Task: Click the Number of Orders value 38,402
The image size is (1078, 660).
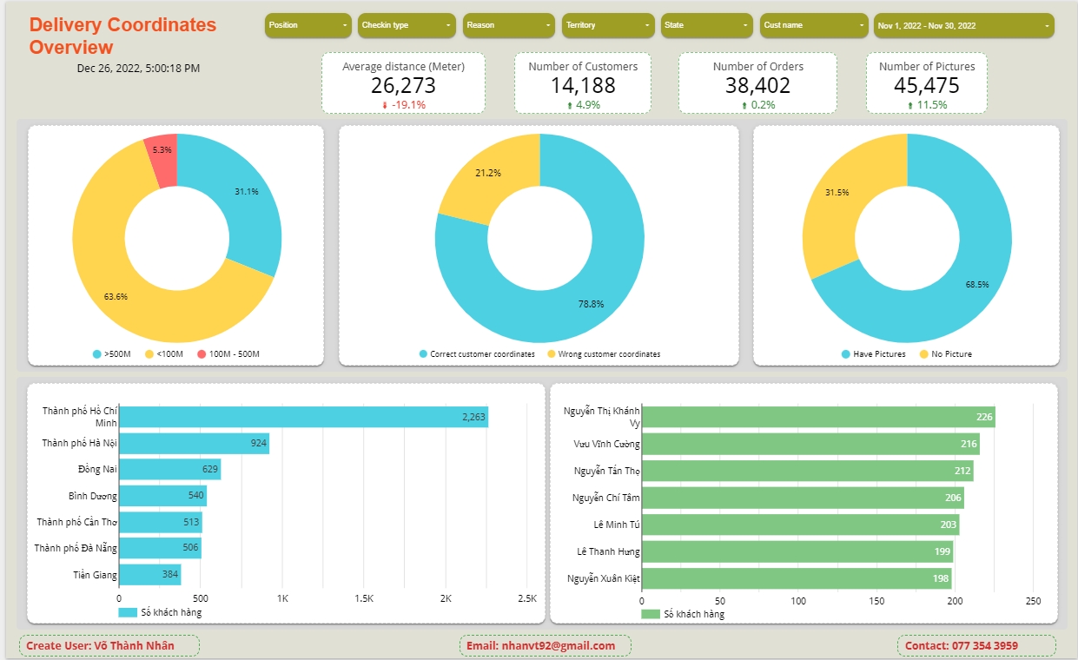Action: [757, 85]
